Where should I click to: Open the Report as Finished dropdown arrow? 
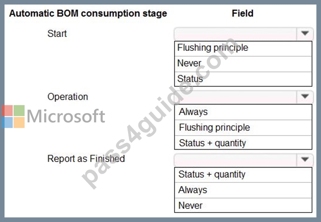[305, 159]
